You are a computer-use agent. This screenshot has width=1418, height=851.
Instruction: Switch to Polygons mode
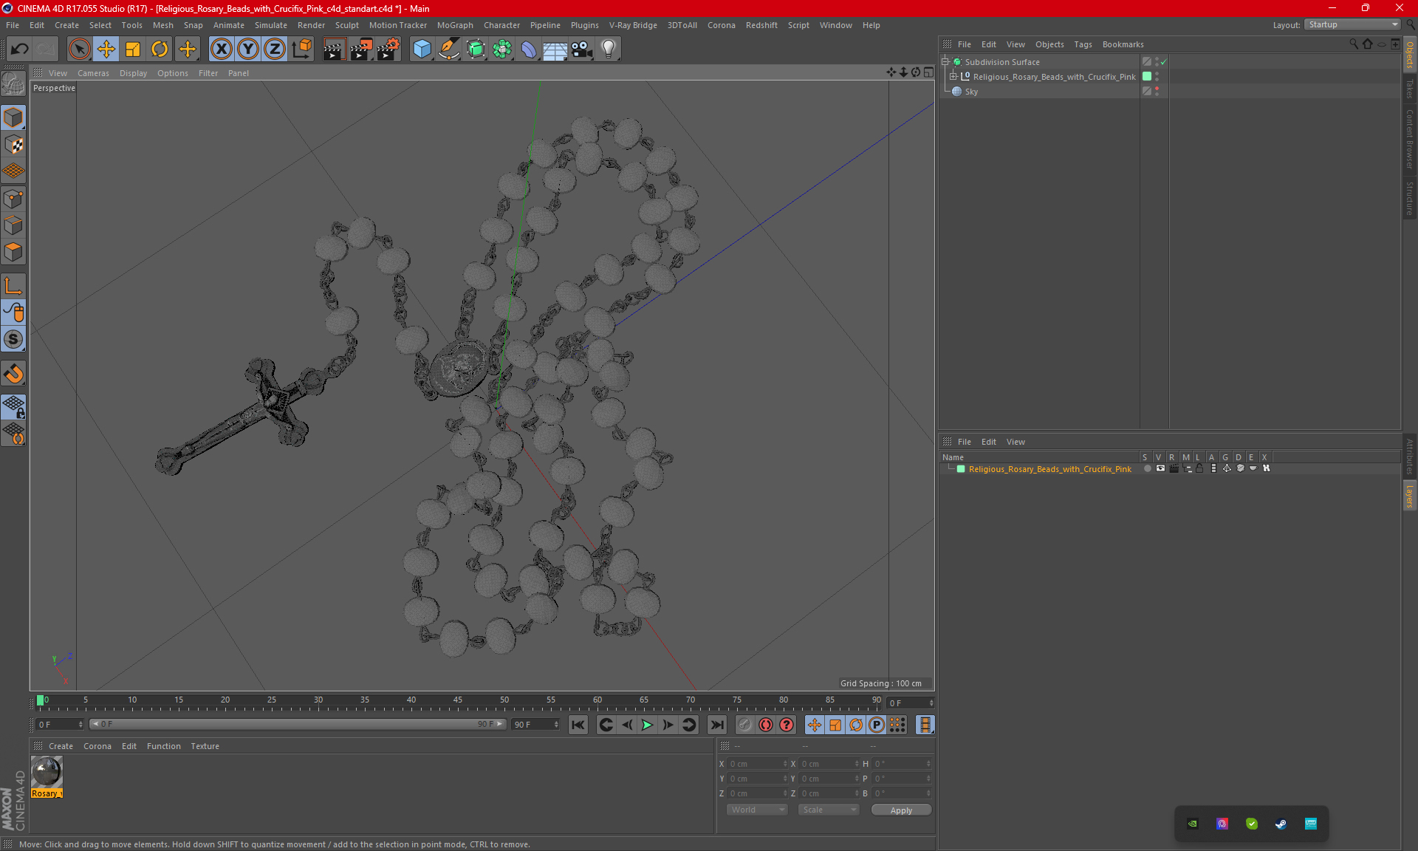coord(13,252)
